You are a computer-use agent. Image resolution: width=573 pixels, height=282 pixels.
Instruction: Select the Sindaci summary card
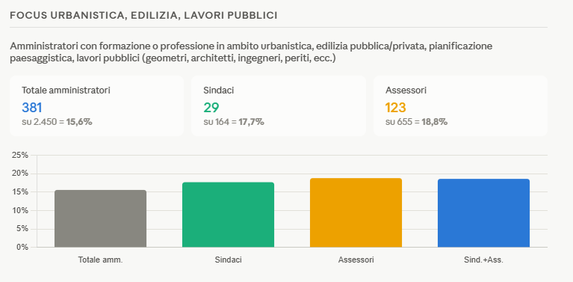click(279, 106)
